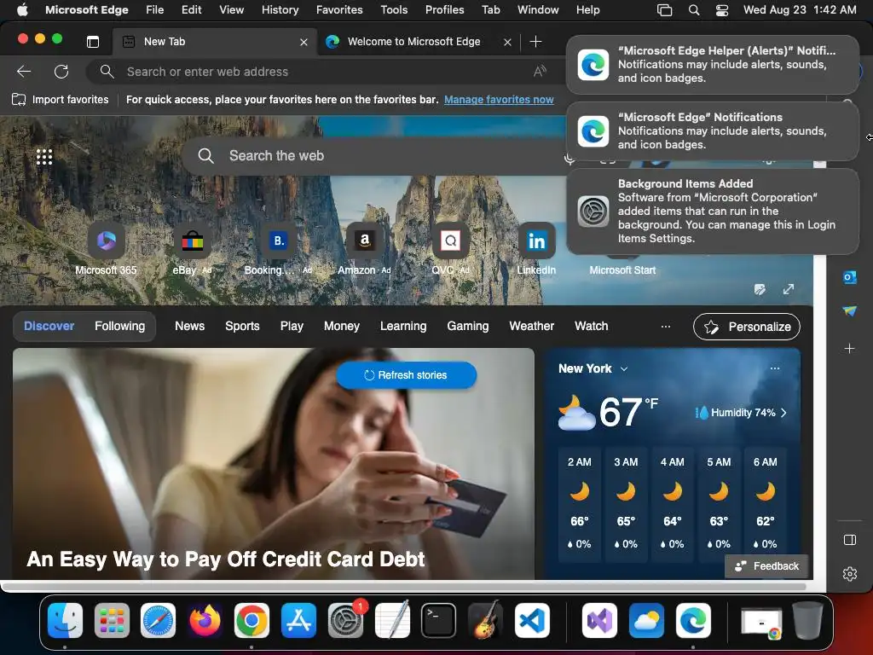Switch to the Discover feed tab
The image size is (873, 655).
(x=49, y=327)
